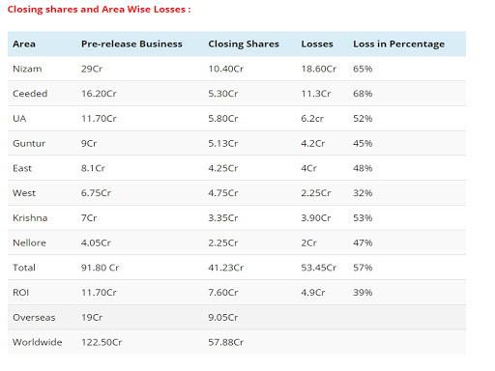
Task: Select the Nizam loss percentage 65%
Action: point(363,69)
